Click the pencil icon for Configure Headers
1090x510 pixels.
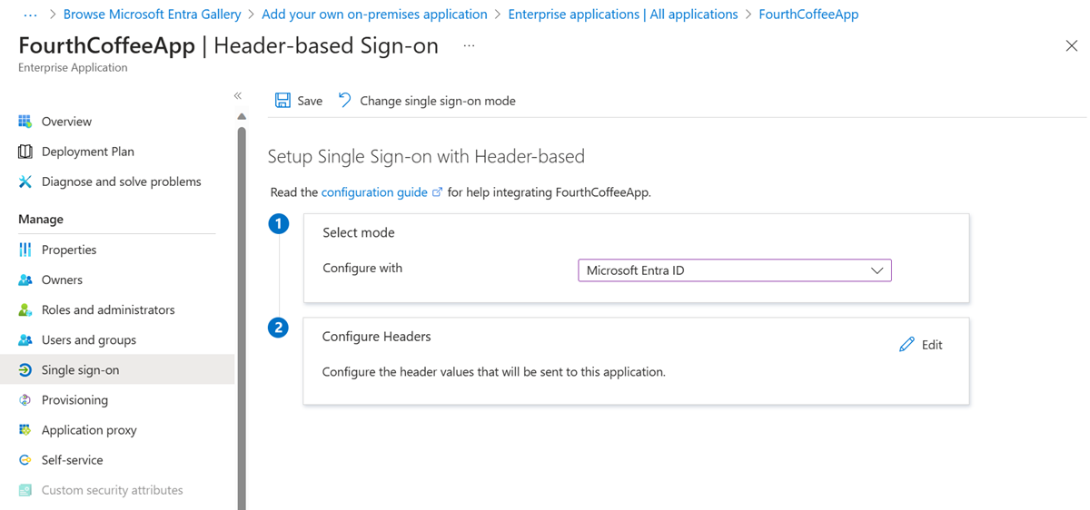(907, 345)
